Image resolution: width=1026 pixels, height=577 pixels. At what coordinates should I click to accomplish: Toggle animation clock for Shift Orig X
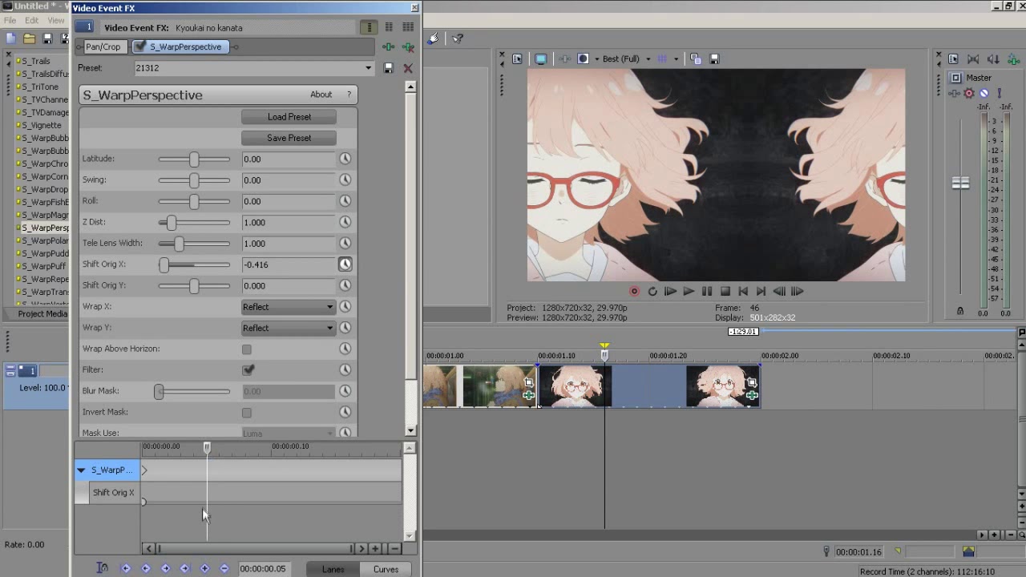(x=345, y=264)
